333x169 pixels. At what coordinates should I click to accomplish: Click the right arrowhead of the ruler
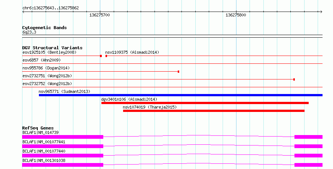[x=321, y=12]
